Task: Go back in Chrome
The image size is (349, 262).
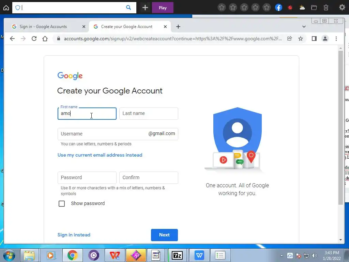Action: point(12,39)
